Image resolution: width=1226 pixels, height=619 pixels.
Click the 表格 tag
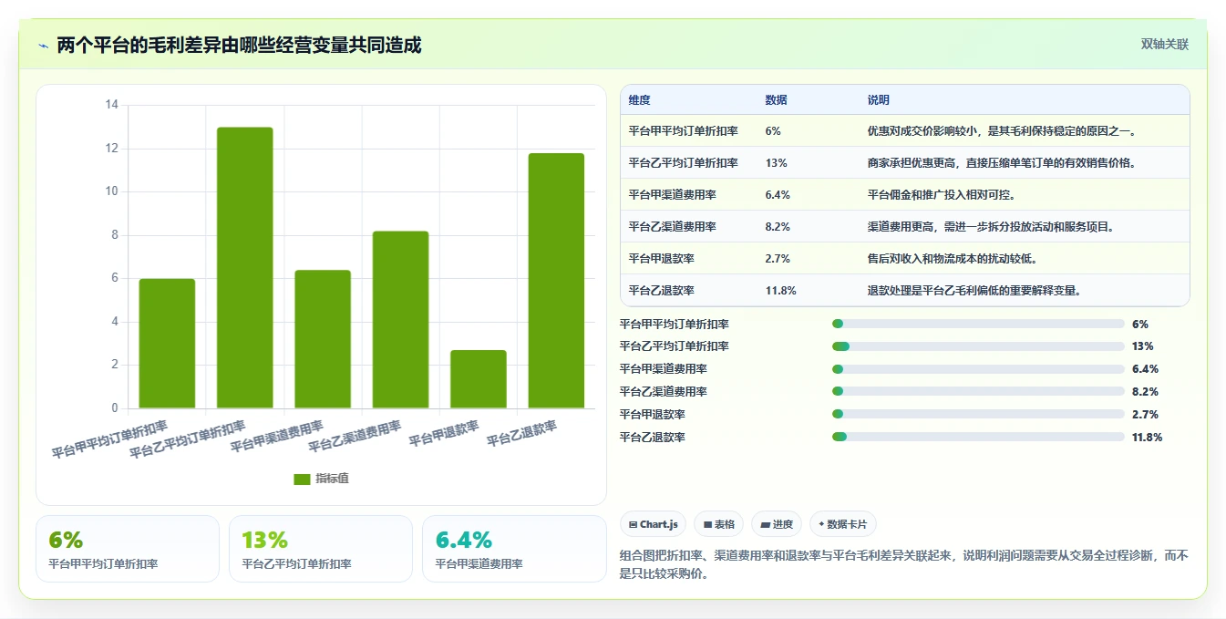pyautogui.click(x=718, y=524)
